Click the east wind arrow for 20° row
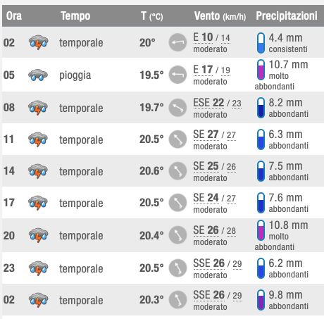 177,42
